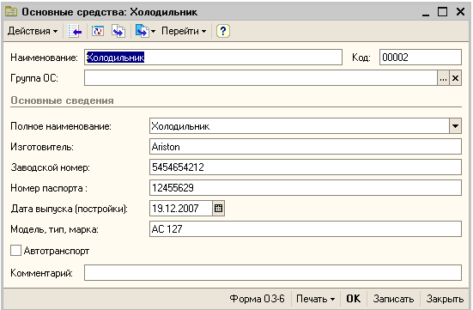Click the Записать button

[393, 299]
